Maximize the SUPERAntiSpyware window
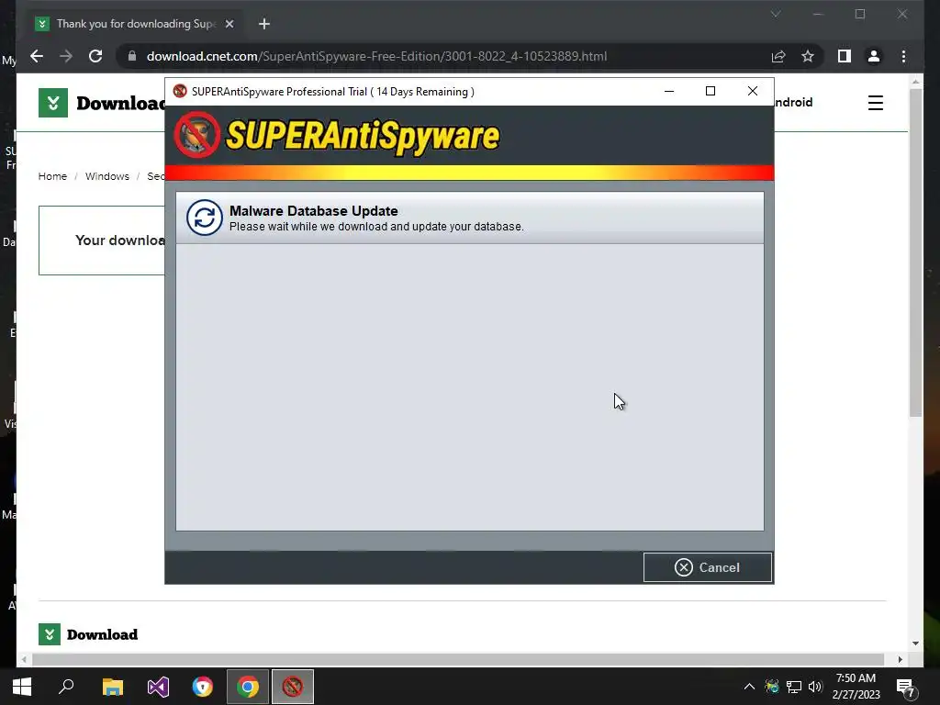This screenshot has height=705, width=940. click(711, 91)
